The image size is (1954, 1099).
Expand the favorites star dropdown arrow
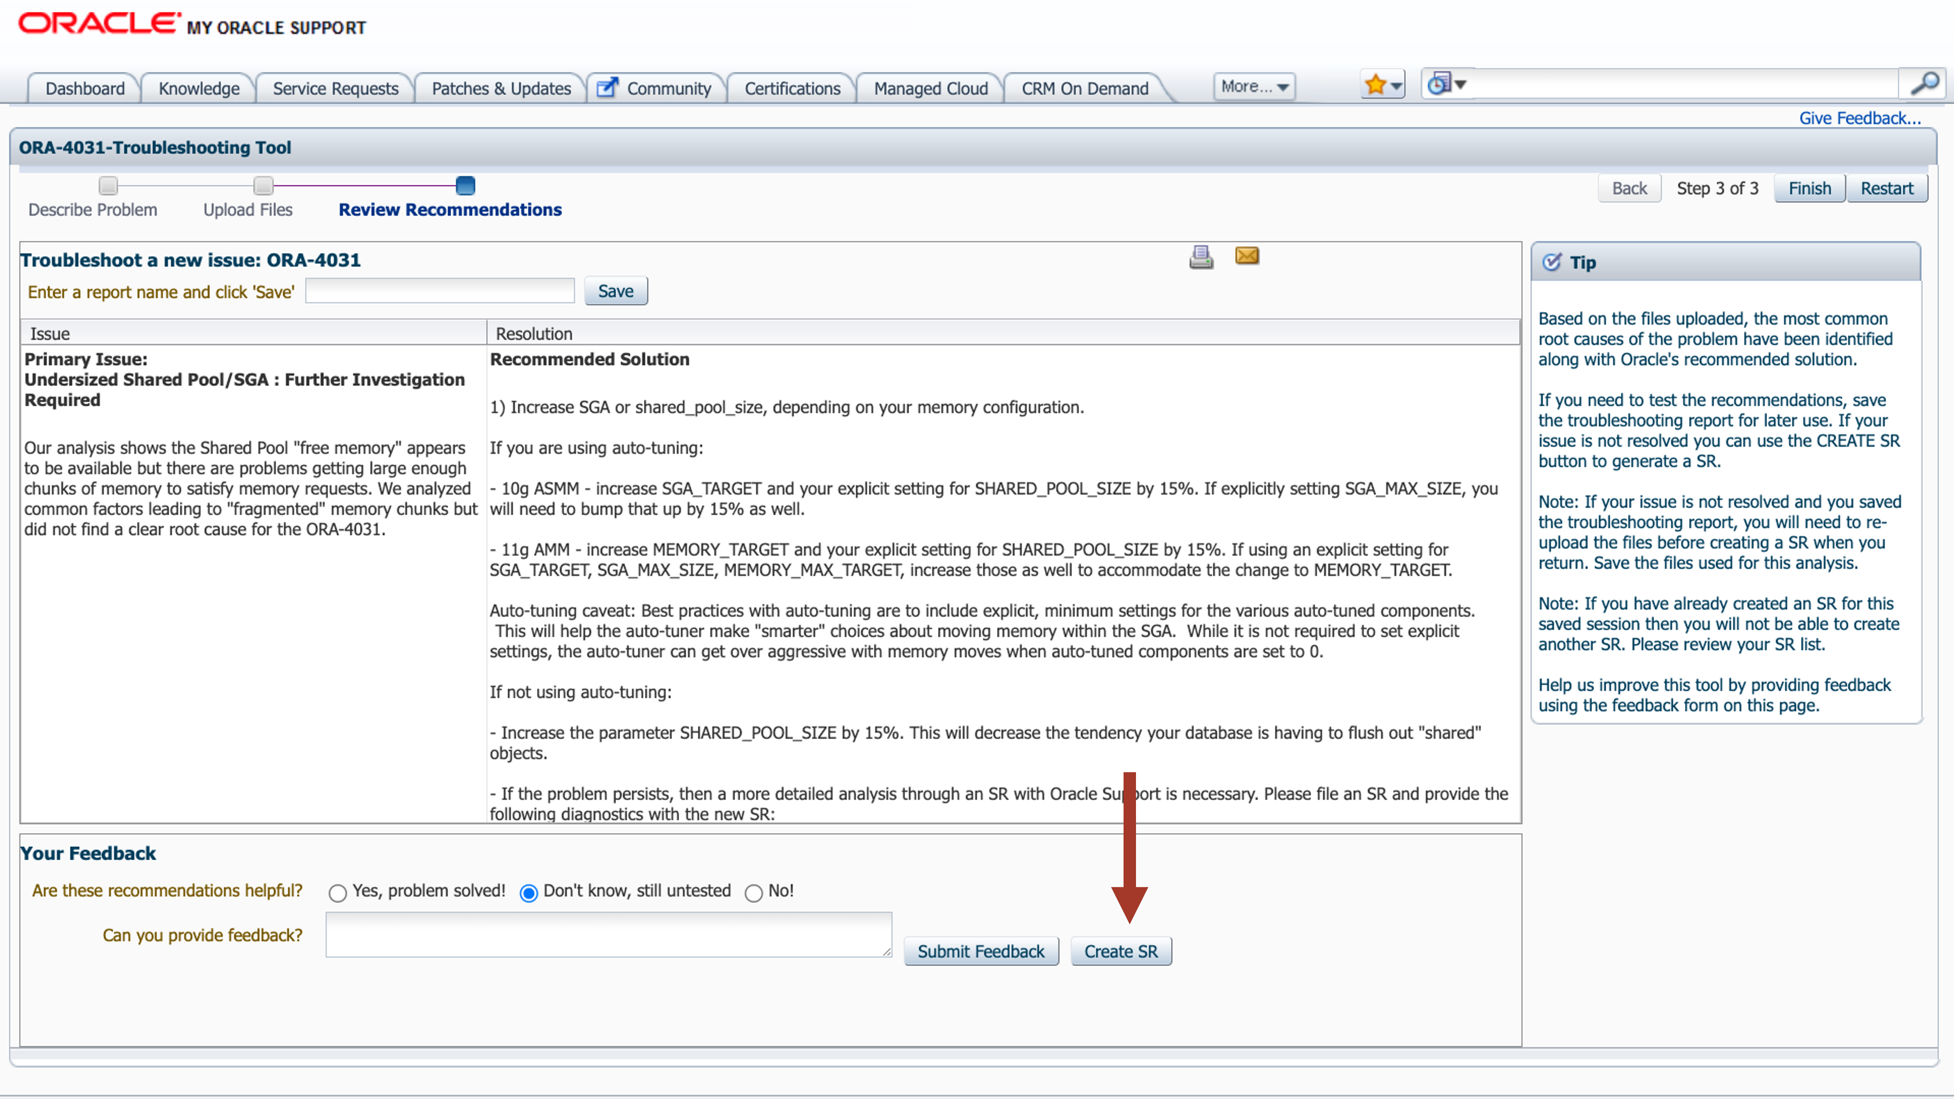(1397, 86)
